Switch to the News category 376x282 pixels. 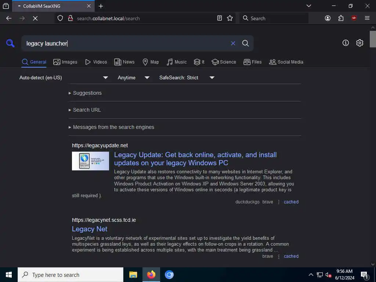tap(124, 62)
